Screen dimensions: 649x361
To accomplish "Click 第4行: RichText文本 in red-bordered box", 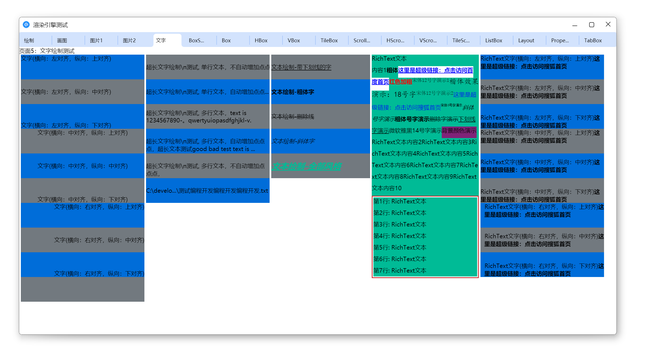I will [399, 236].
